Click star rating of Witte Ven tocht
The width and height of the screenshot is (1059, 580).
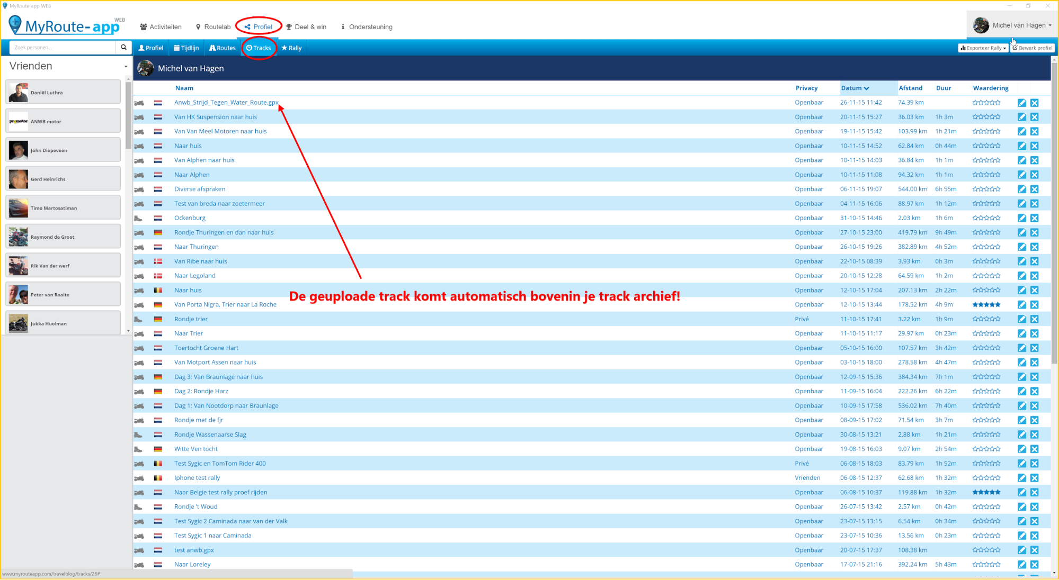pyautogui.click(x=986, y=449)
